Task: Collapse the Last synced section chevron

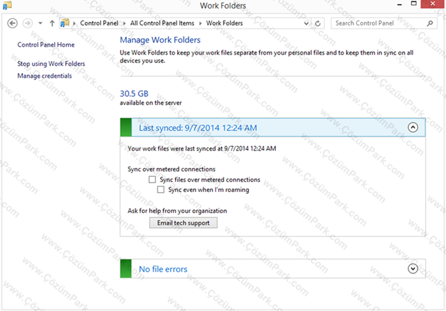Action: tap(413, 127)
